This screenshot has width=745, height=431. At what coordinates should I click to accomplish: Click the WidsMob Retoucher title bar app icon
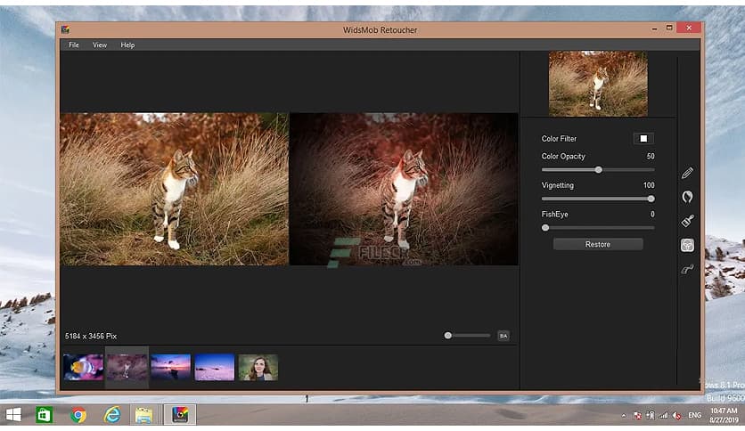coord(66,29)
